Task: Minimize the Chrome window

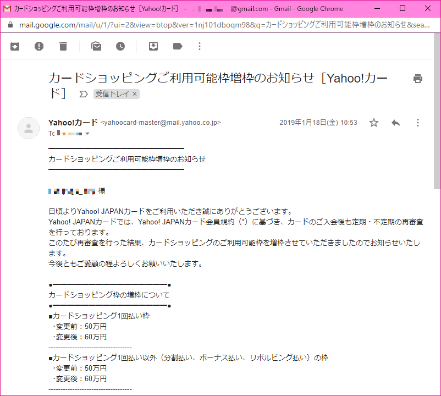Action: (x=377, y=8)
